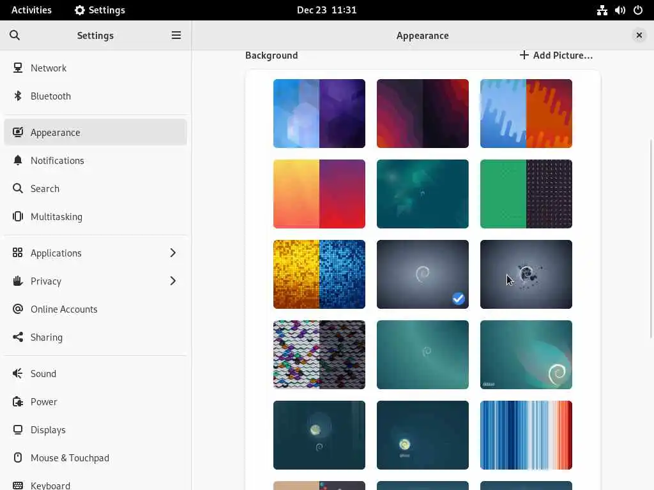Click the Keyboard icon in sidebar

pyautogui.click(x=17, y=486)
